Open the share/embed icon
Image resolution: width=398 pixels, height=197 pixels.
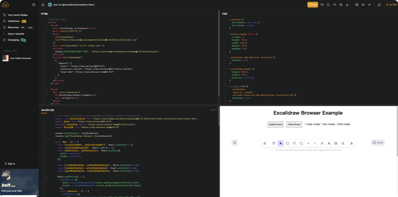(379, 4)
